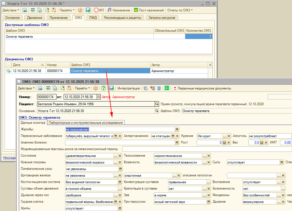The width and height of the screenshot is (292, 211).
Task: Click into the Анамнез болезни input field
Action: (x=120, y=142)
